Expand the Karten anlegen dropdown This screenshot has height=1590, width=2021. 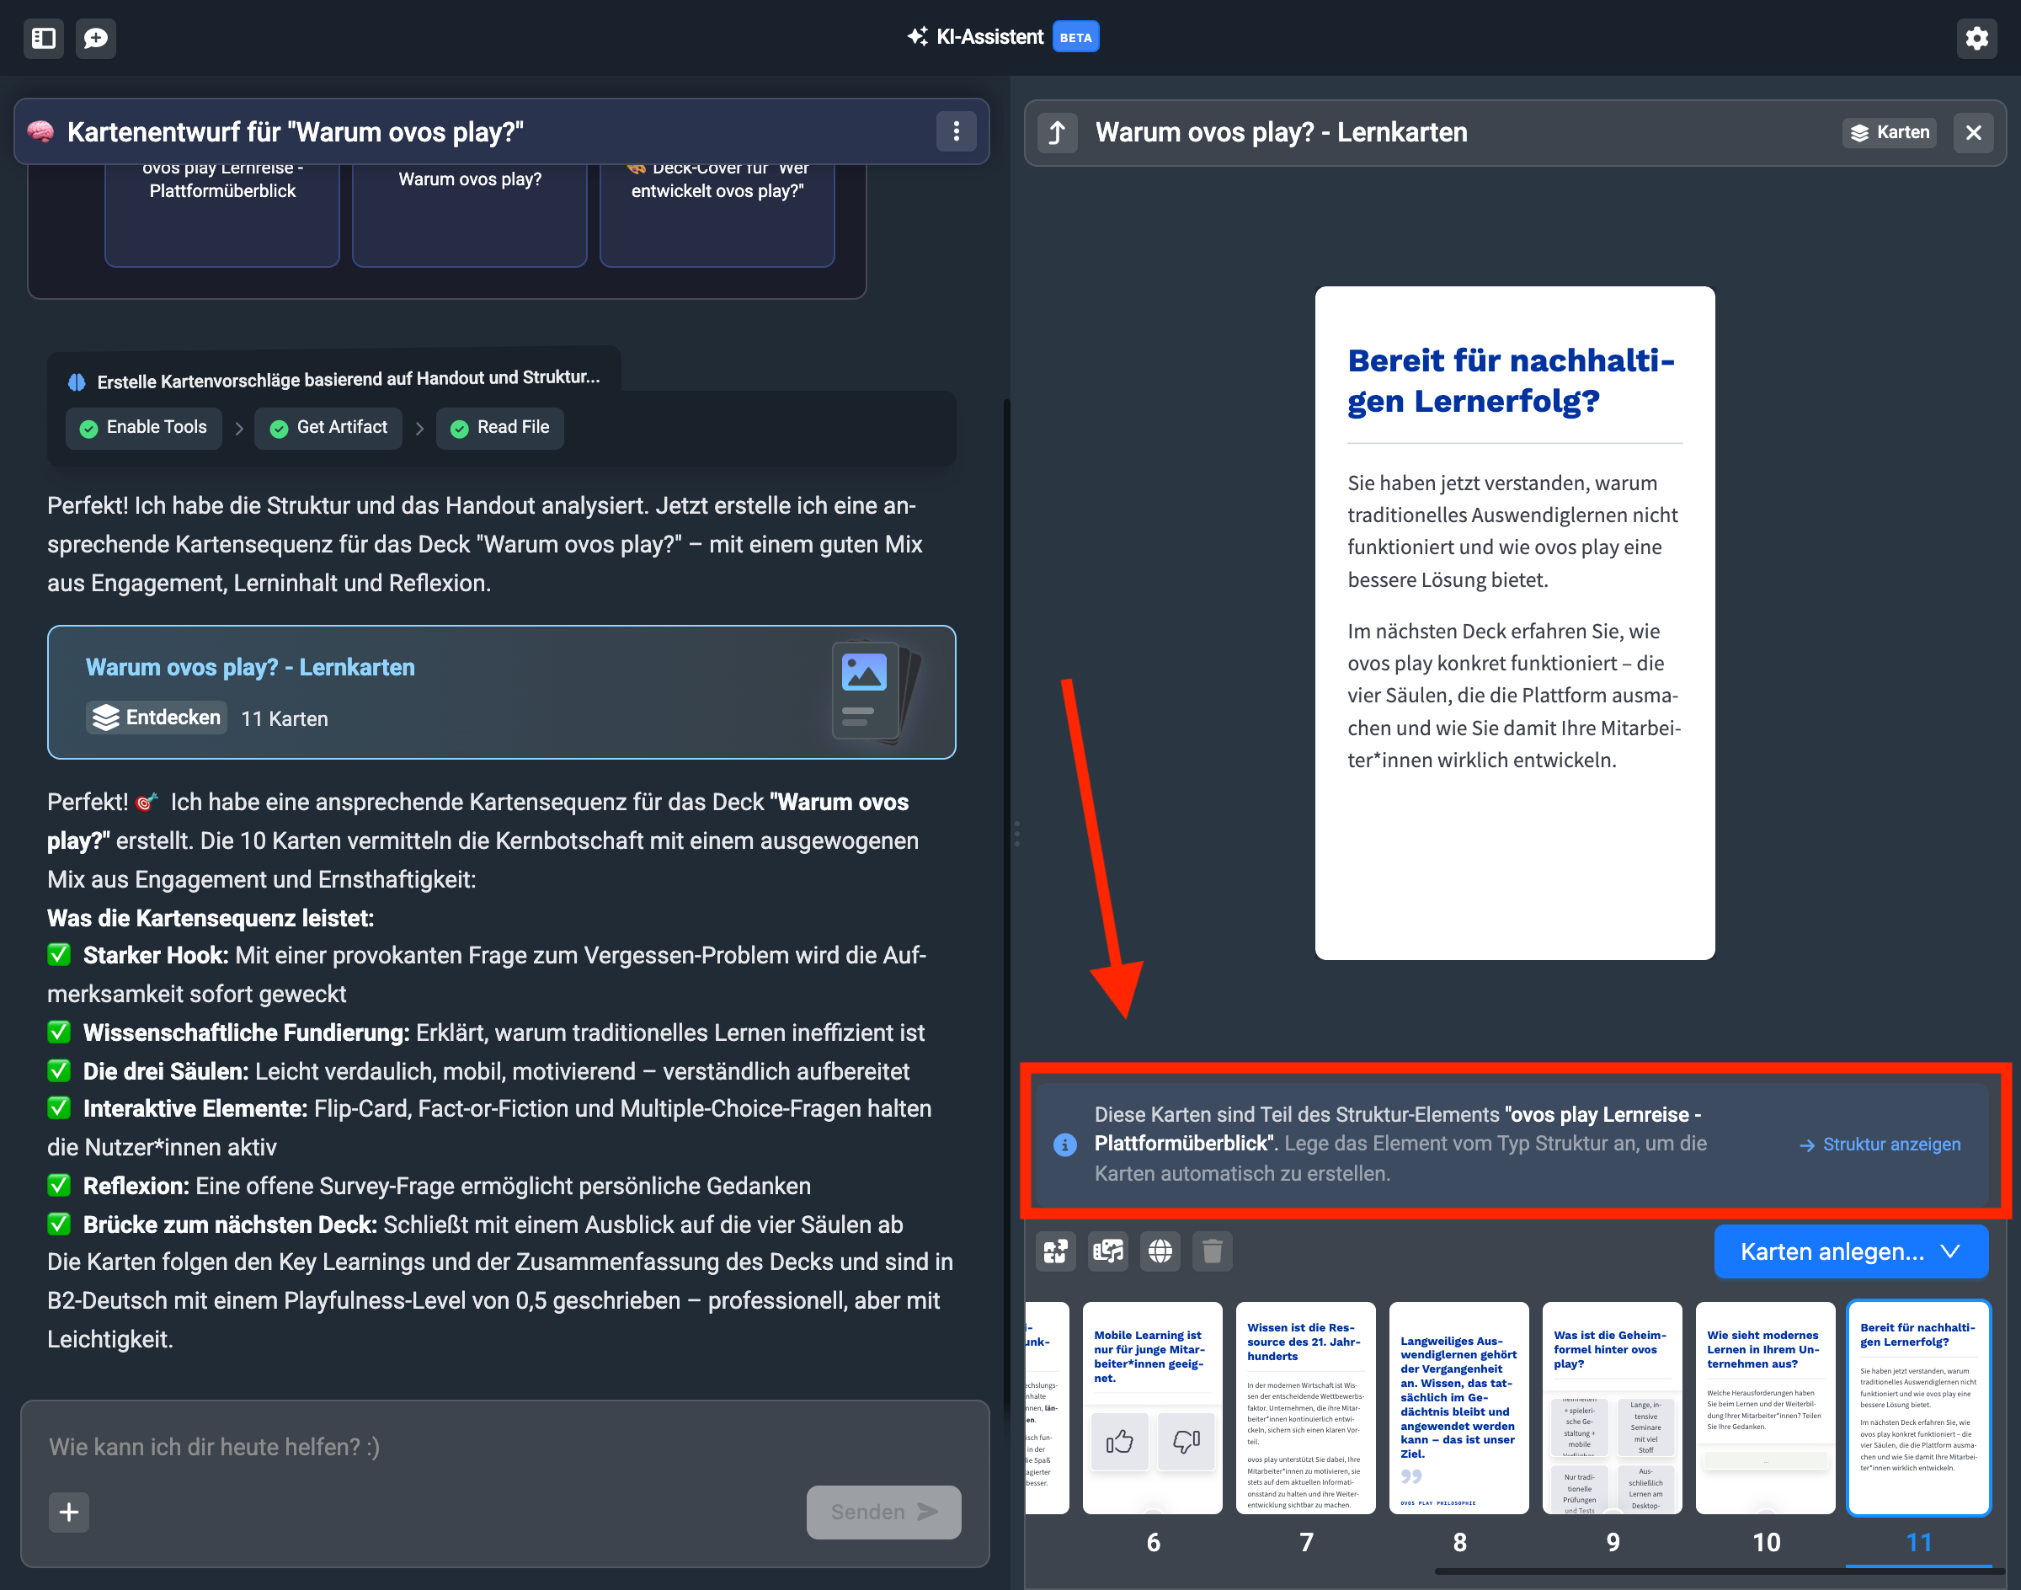point(1851,1251)
